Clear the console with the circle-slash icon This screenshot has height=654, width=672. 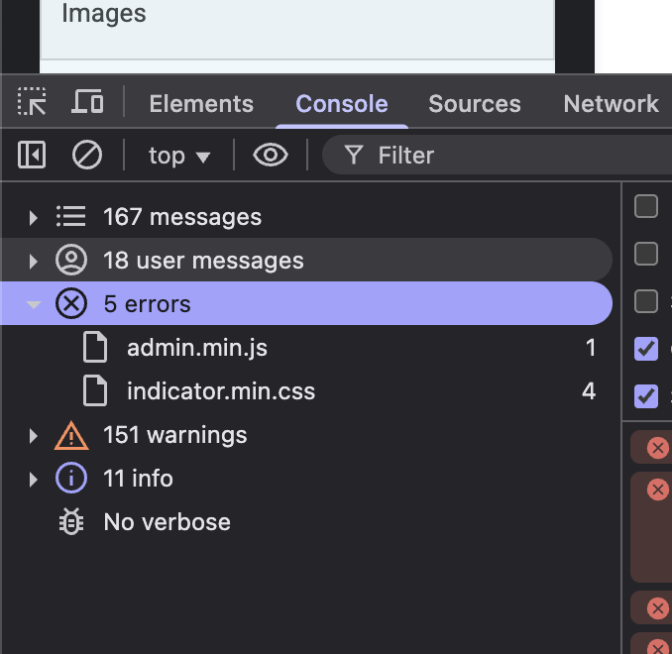(87, 155)
